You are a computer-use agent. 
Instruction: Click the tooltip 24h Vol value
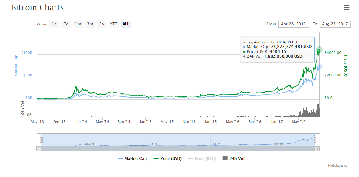pos(283,56)
